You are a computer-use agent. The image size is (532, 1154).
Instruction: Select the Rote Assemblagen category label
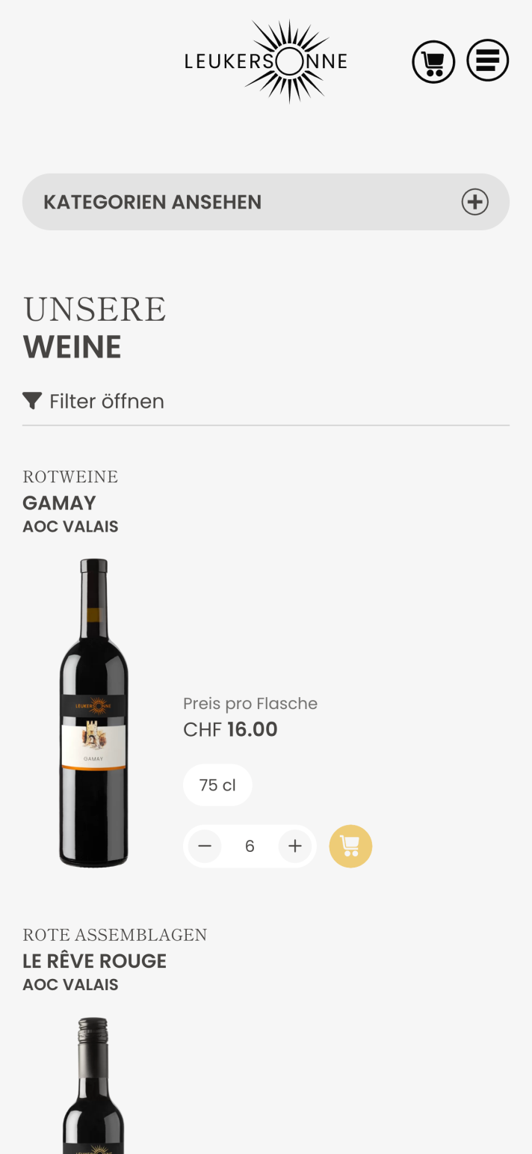click(x=115, y=935)
